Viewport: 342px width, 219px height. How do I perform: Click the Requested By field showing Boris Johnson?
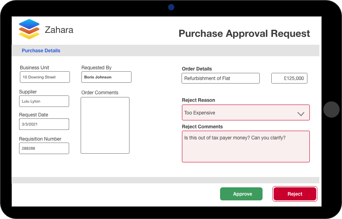[x=106, y=77]
